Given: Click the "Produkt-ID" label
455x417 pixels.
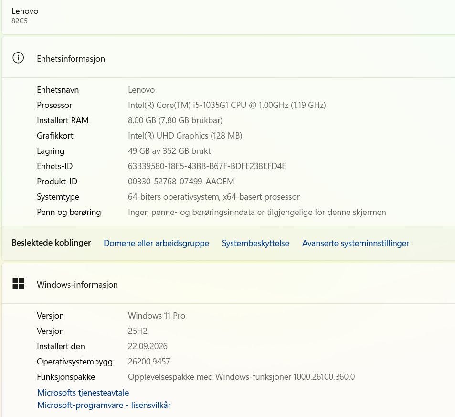Looking at the screenshot, I should (57, 182).
